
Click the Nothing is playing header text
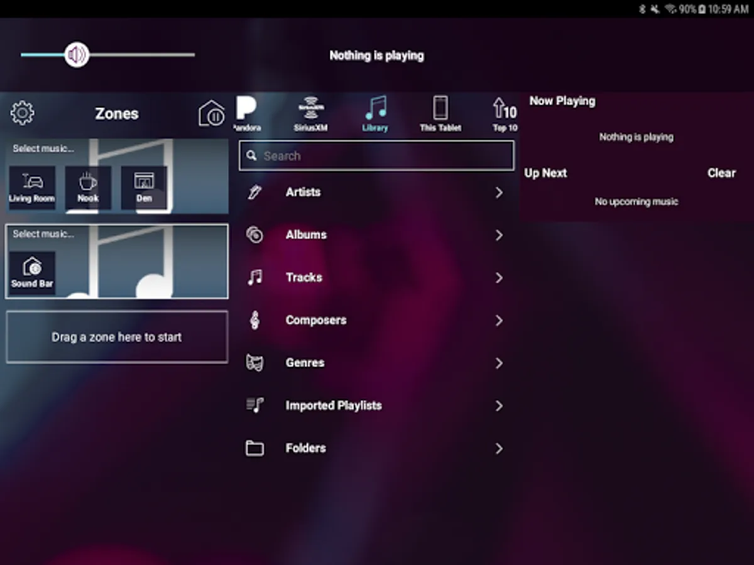pyautogui.click(x=376, y=56)
